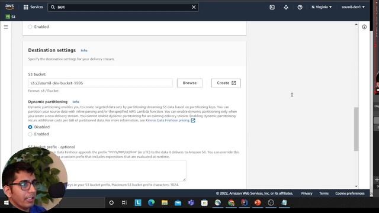Click the IAM search field
This screenshot has width=379, height=213.
[x=123, y=7]
